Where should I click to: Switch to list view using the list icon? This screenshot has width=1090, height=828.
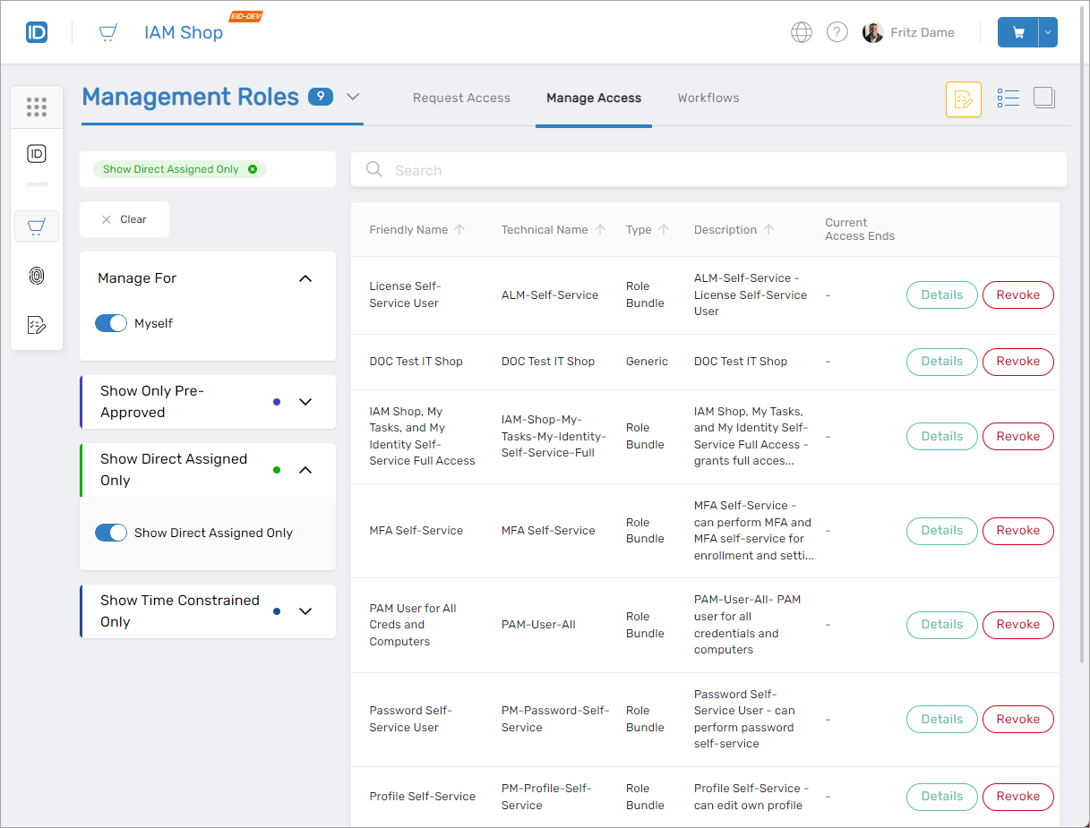point(1008,98)
